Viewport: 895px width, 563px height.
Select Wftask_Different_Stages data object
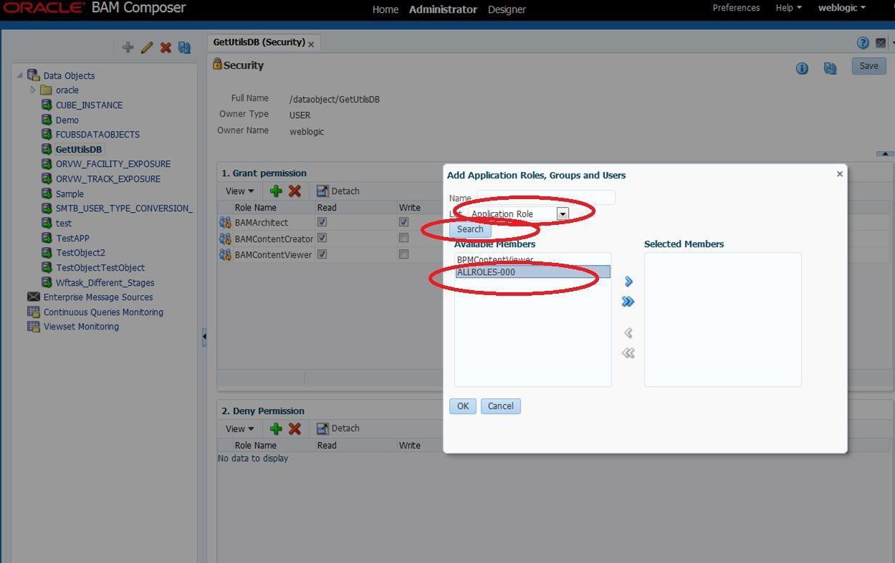point(105,282)
